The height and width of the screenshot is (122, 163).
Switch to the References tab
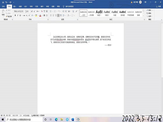pos(36,6)
